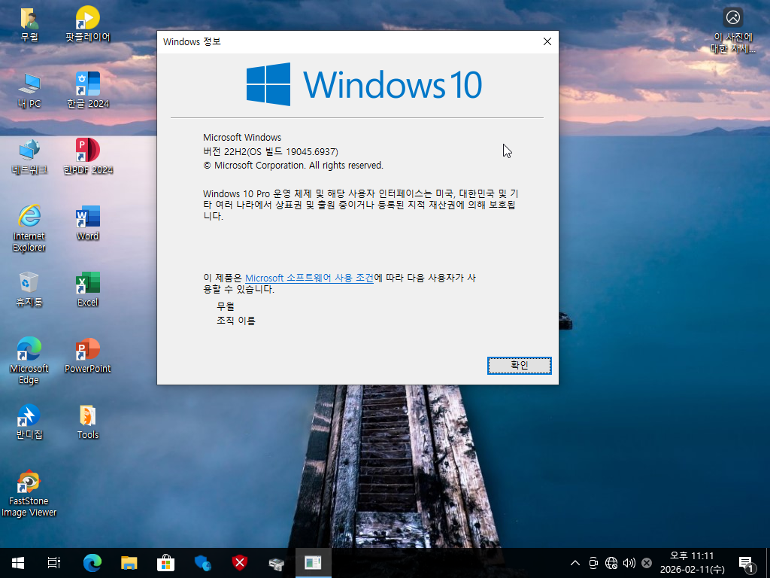Click the gray circled X tray icon

click(x=647, y=563)
